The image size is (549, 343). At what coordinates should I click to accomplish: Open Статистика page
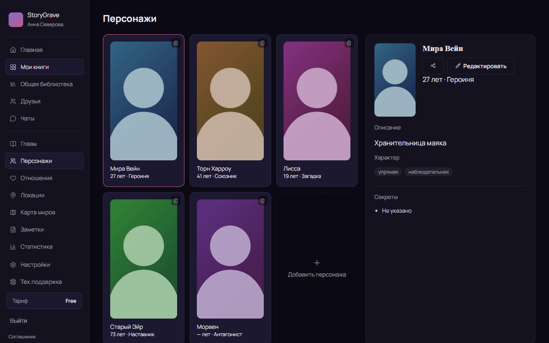tap(44, 247)
